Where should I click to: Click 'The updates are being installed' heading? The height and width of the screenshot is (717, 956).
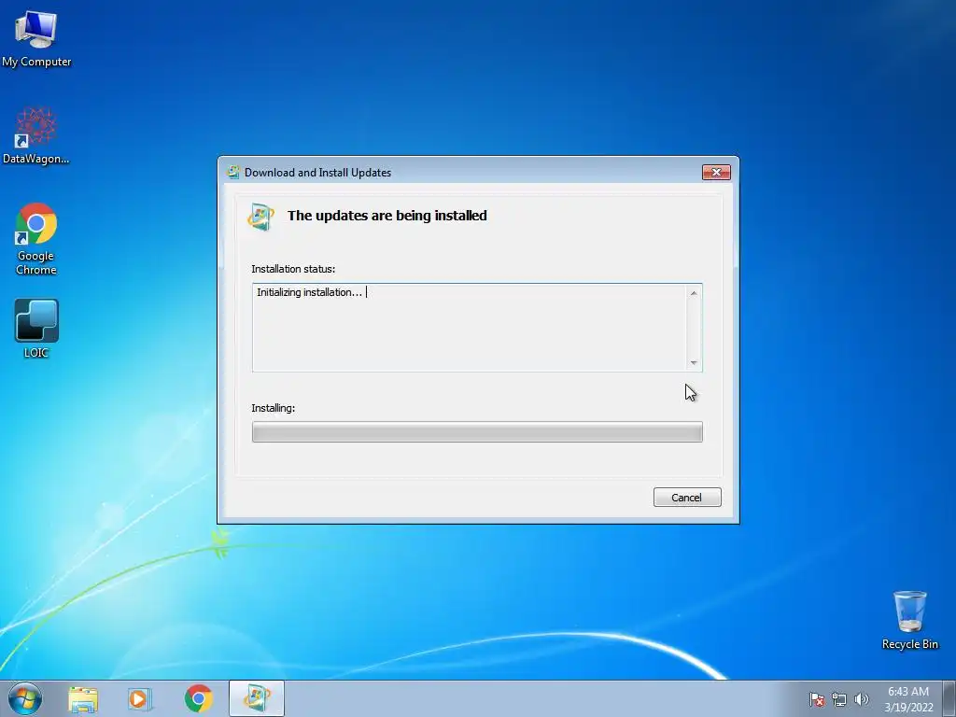click(x=387, y=216)
